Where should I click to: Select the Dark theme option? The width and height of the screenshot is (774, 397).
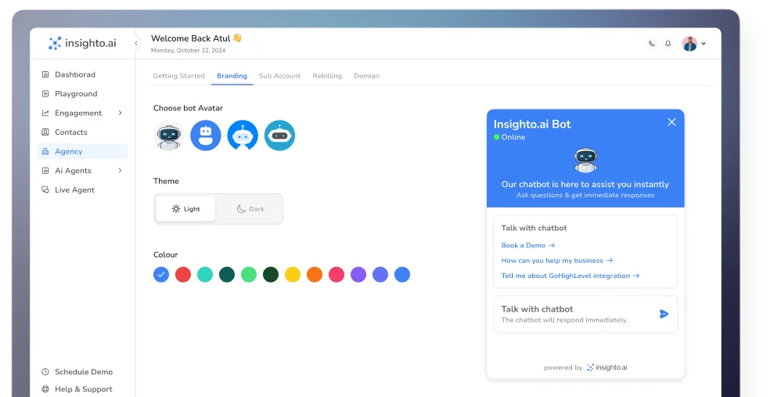[x=250, y=209]
